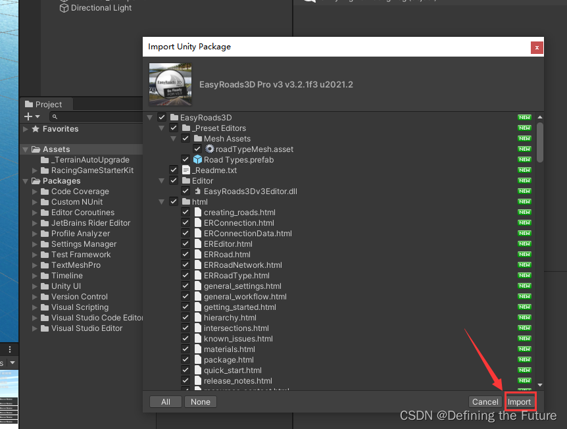Click the Editor folder icon in import list
This screenshot has width=567, height=429.
(x=186, y=180)
